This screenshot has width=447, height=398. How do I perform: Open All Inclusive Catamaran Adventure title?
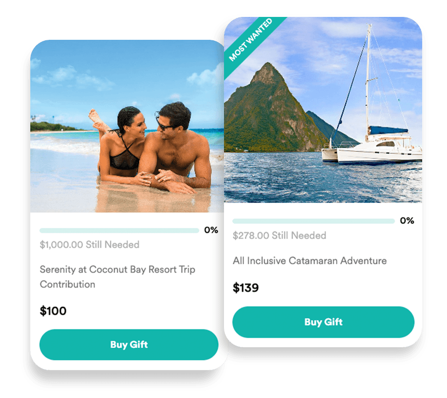tap(309, 261)
